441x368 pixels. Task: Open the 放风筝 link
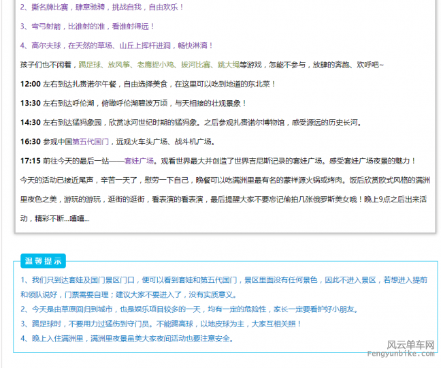coord(119,64)
